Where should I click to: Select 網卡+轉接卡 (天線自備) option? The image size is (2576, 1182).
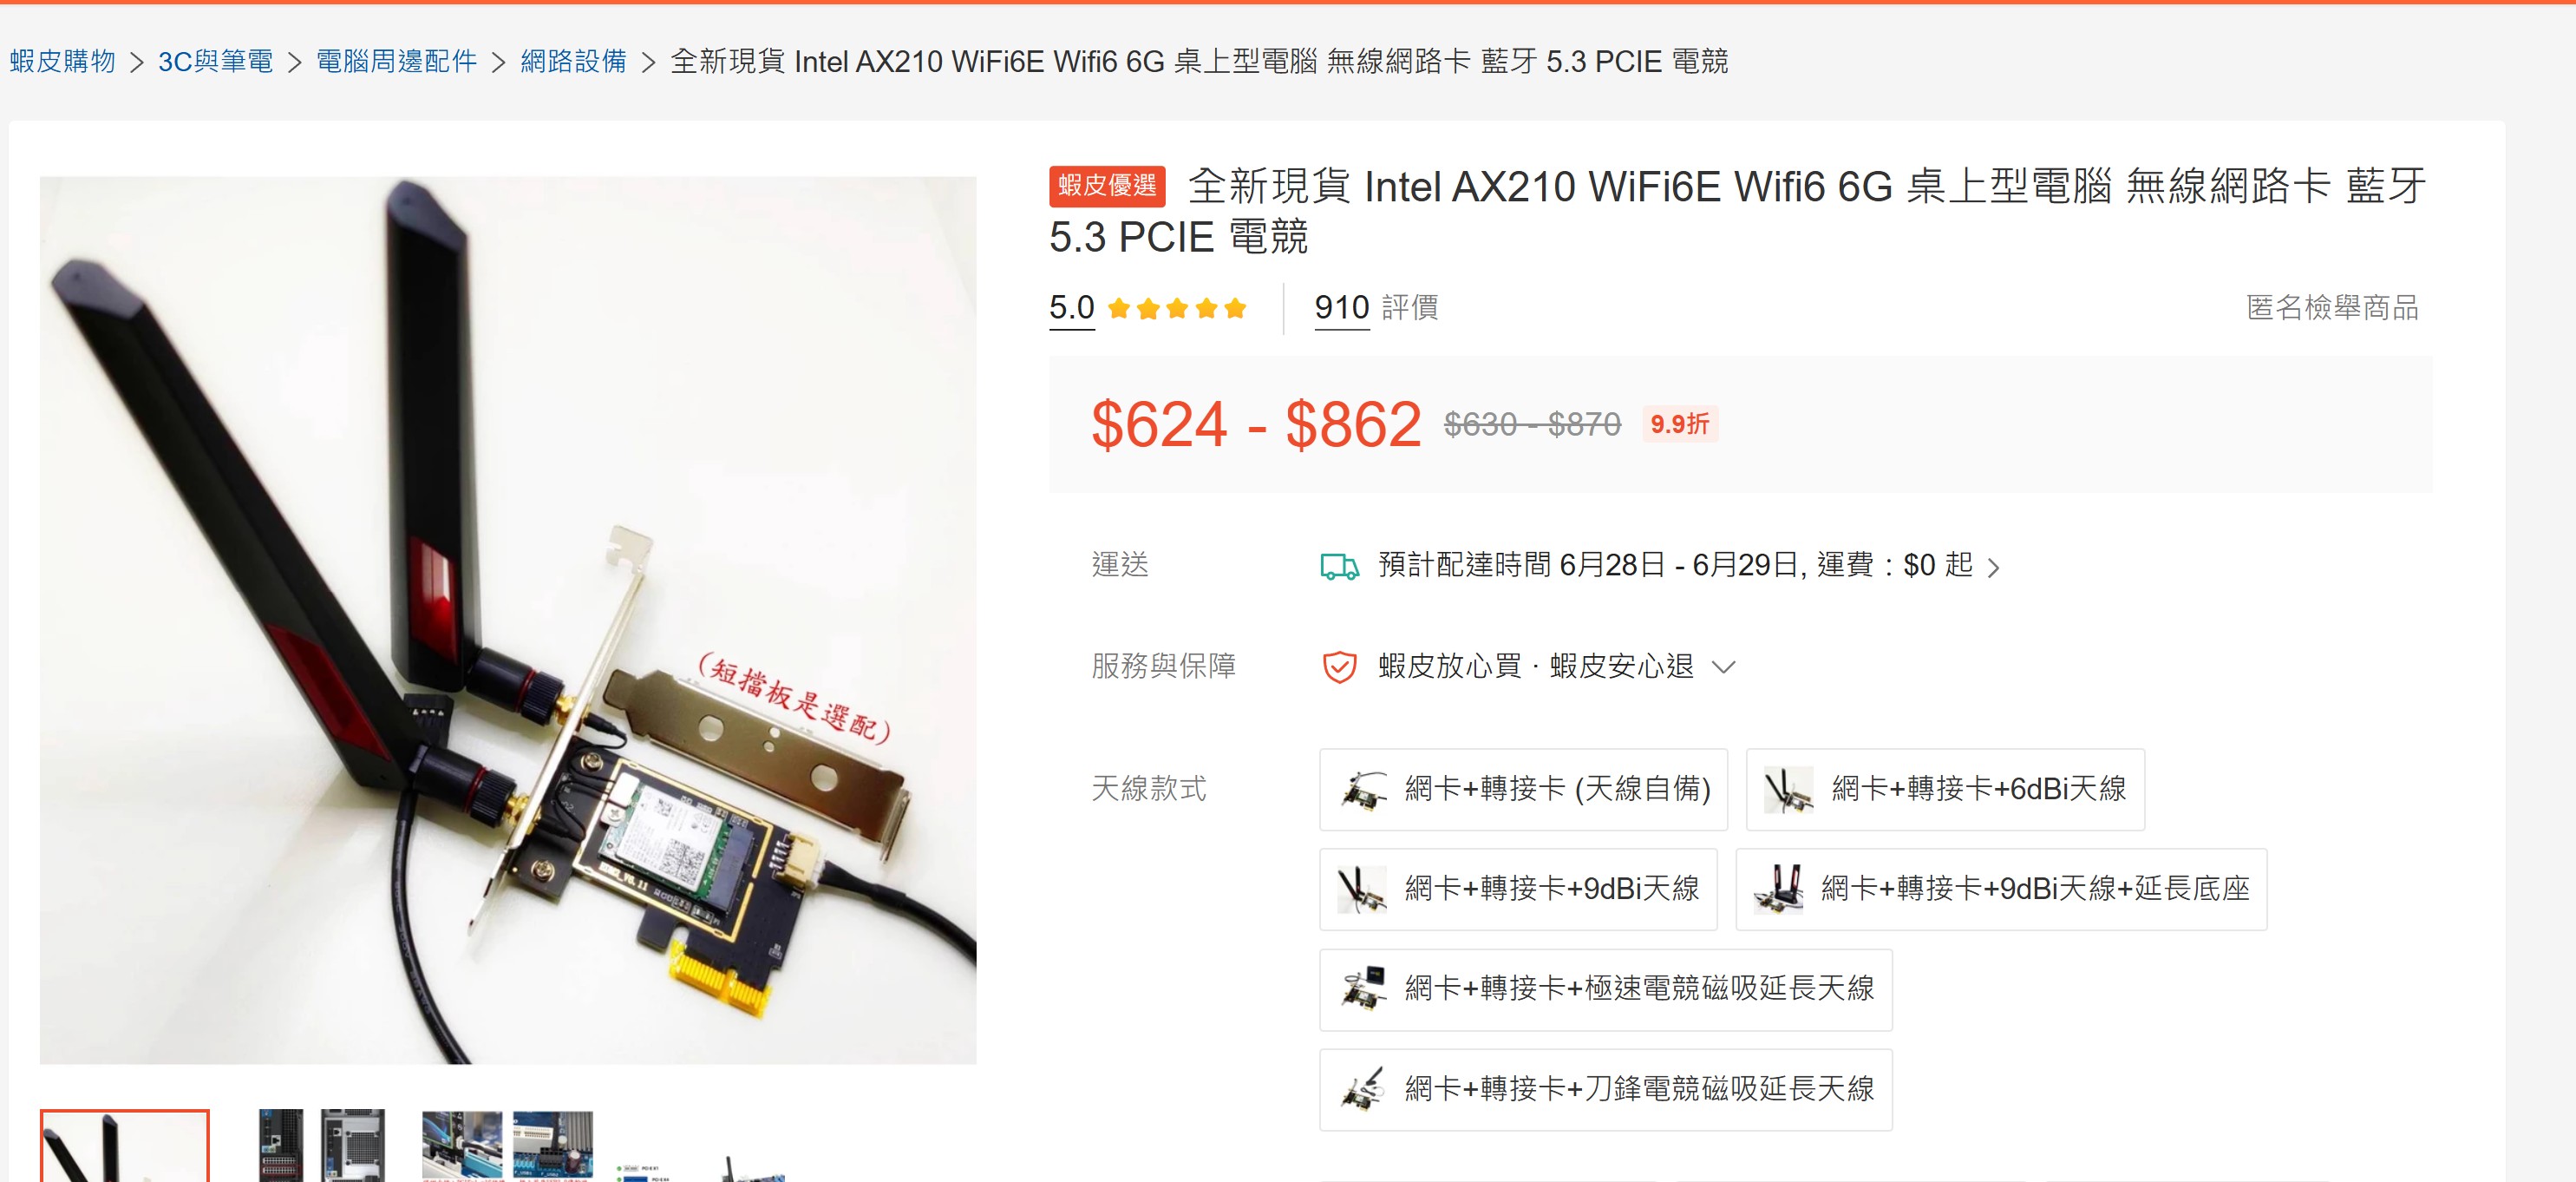pyautogui.click(x=1523, y=790)
